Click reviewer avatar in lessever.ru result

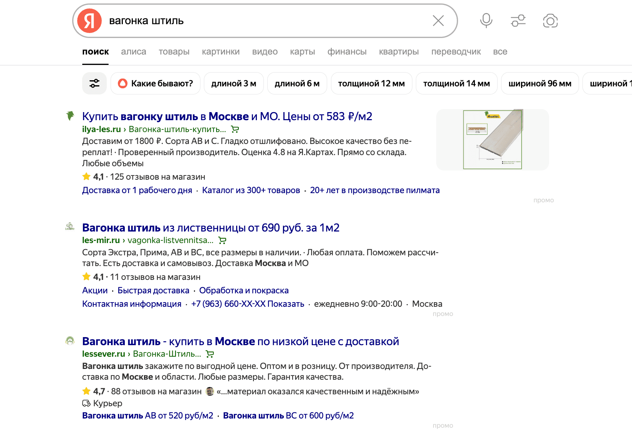210,391
